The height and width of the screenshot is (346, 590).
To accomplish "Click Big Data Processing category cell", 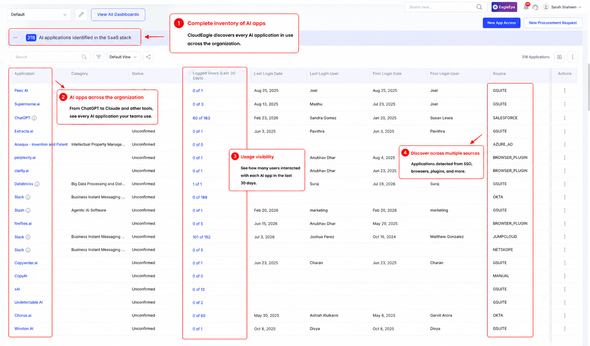I will pyautogui.click(x=98, y=184).
